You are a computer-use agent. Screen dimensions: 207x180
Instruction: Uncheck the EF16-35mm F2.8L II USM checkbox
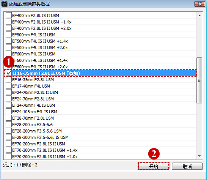point(9,73)
